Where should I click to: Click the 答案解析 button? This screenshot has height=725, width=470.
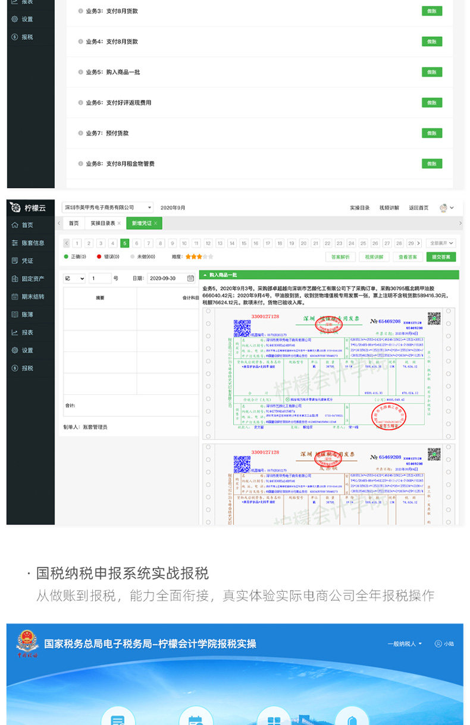click(340, 257)
